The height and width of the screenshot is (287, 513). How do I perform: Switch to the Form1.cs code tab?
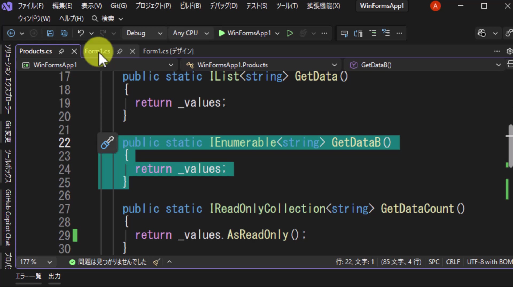pyautogui.click(x=98, y=51)
